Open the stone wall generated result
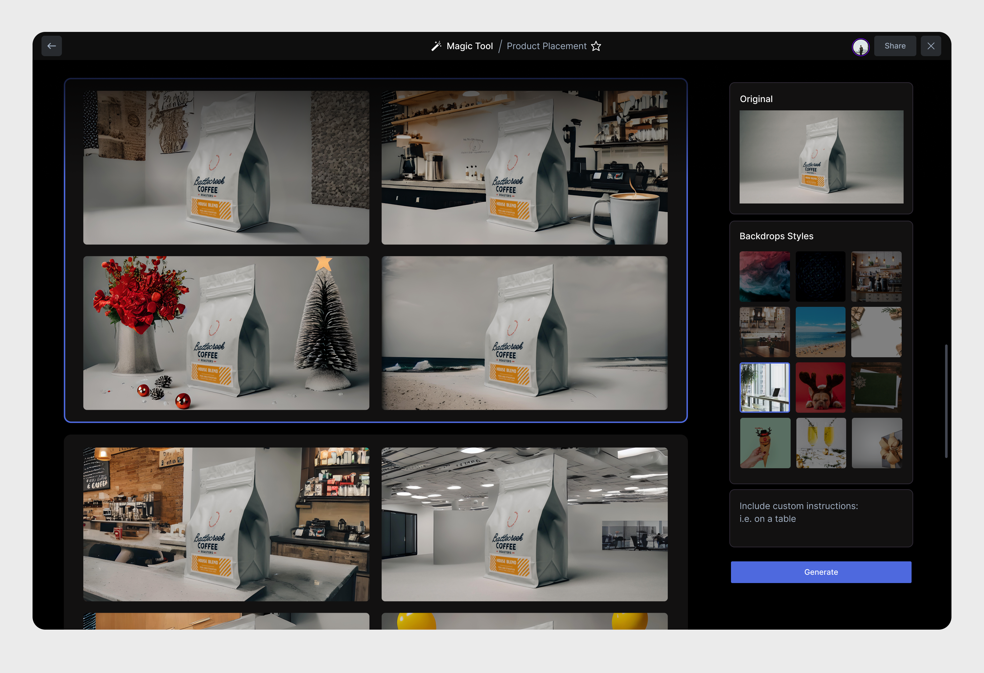 pyautogui.click(x=226, y=168)
